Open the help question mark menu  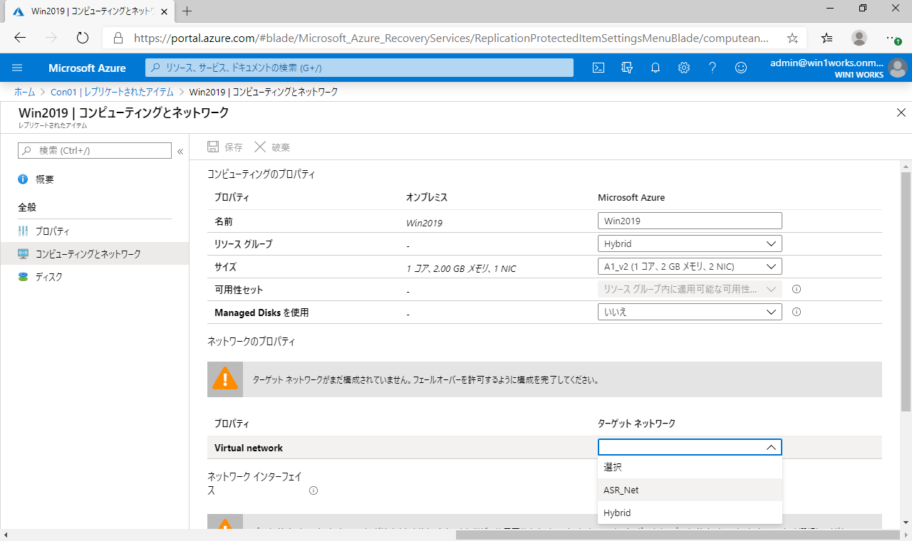click(712, 68)
